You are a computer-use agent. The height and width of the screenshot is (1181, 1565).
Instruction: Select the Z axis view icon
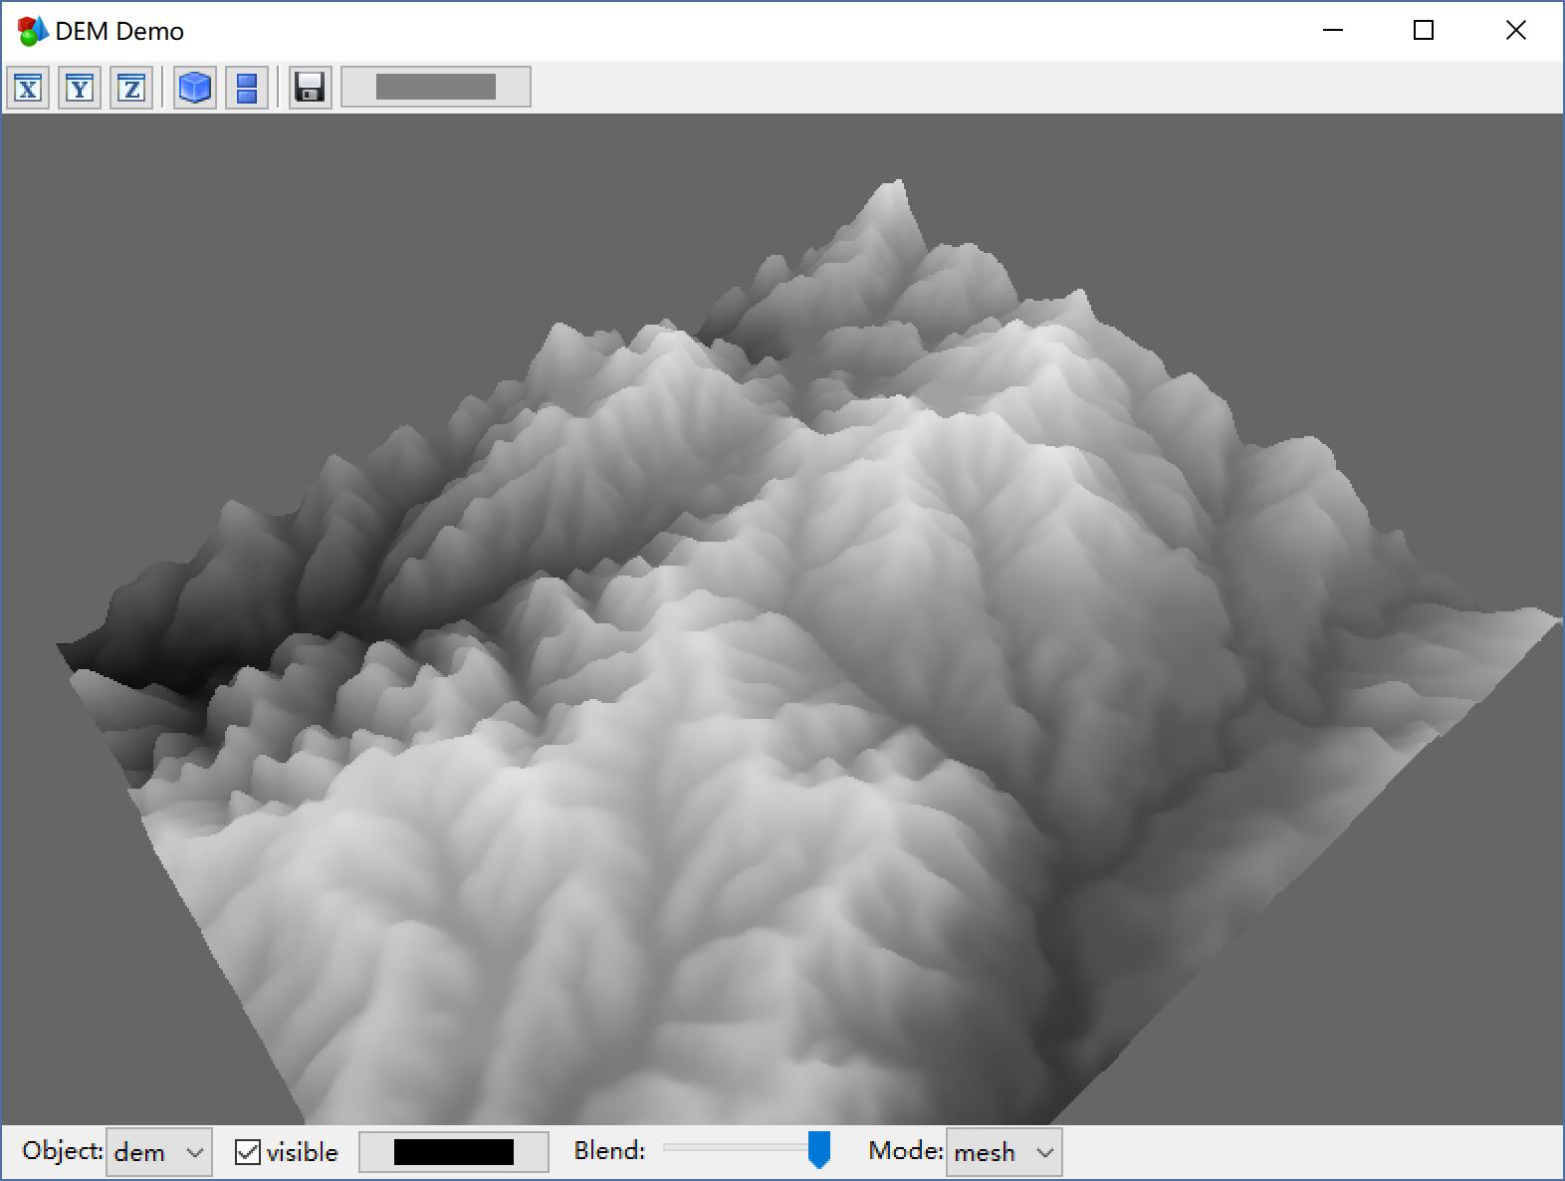(131, 89)
